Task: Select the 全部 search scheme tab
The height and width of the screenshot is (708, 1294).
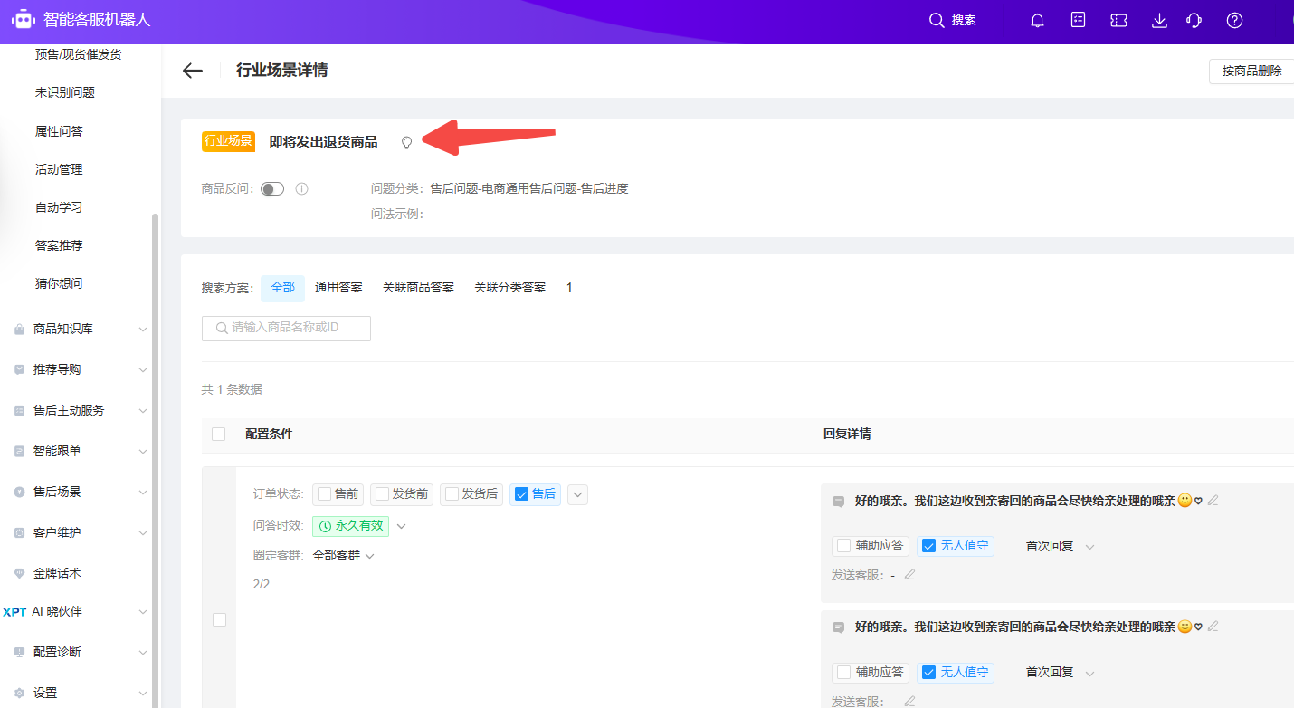Action: click(x=282, y=288)
